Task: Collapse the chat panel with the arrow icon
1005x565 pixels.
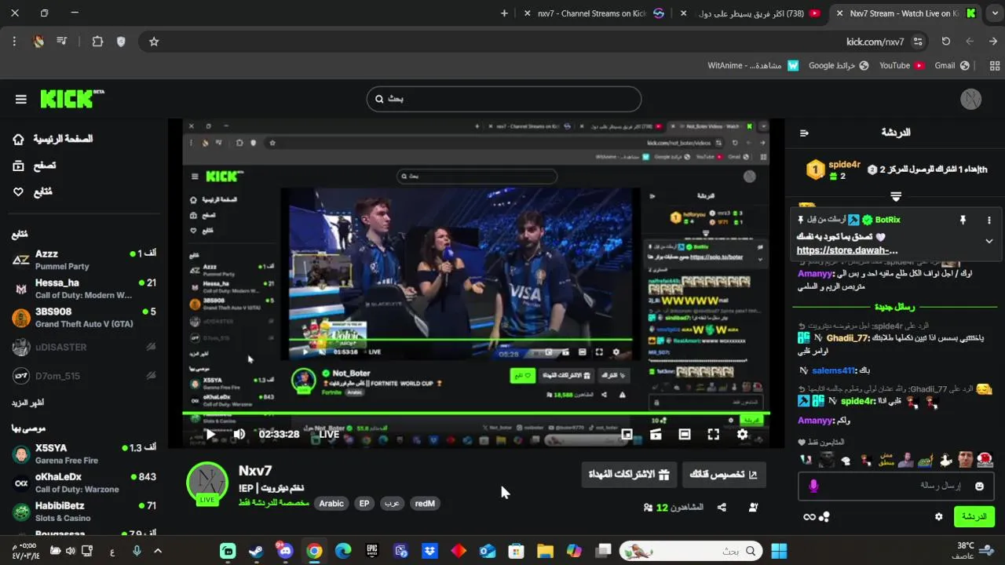Action: coord(804,133)
